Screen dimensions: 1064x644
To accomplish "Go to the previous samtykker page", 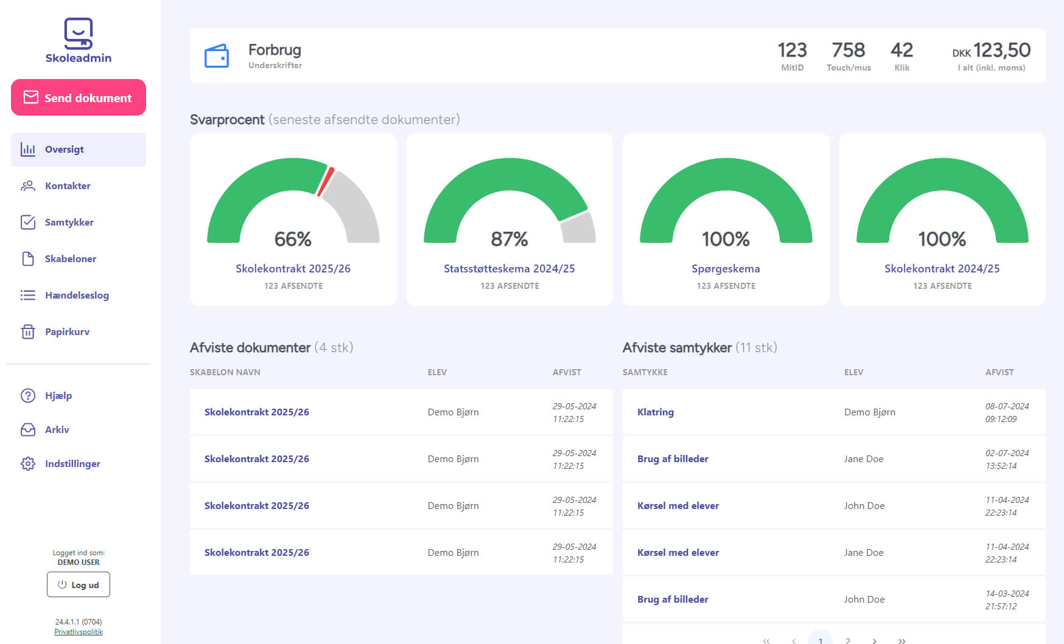I will (x=794, y=640).
